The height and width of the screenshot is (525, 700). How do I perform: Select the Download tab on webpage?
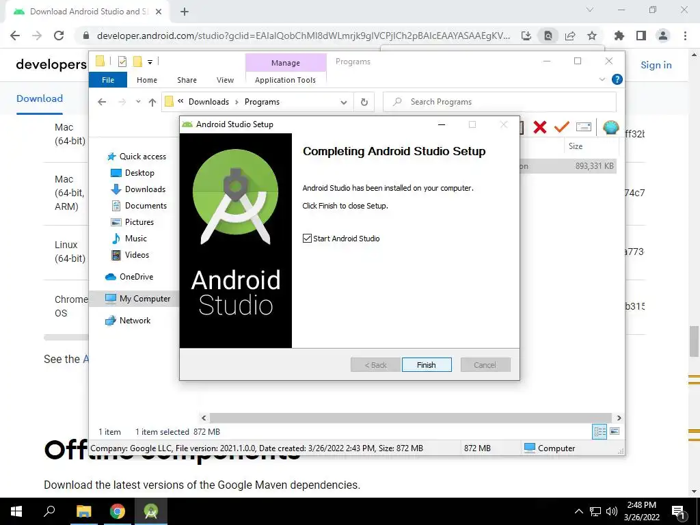[40, 98]
